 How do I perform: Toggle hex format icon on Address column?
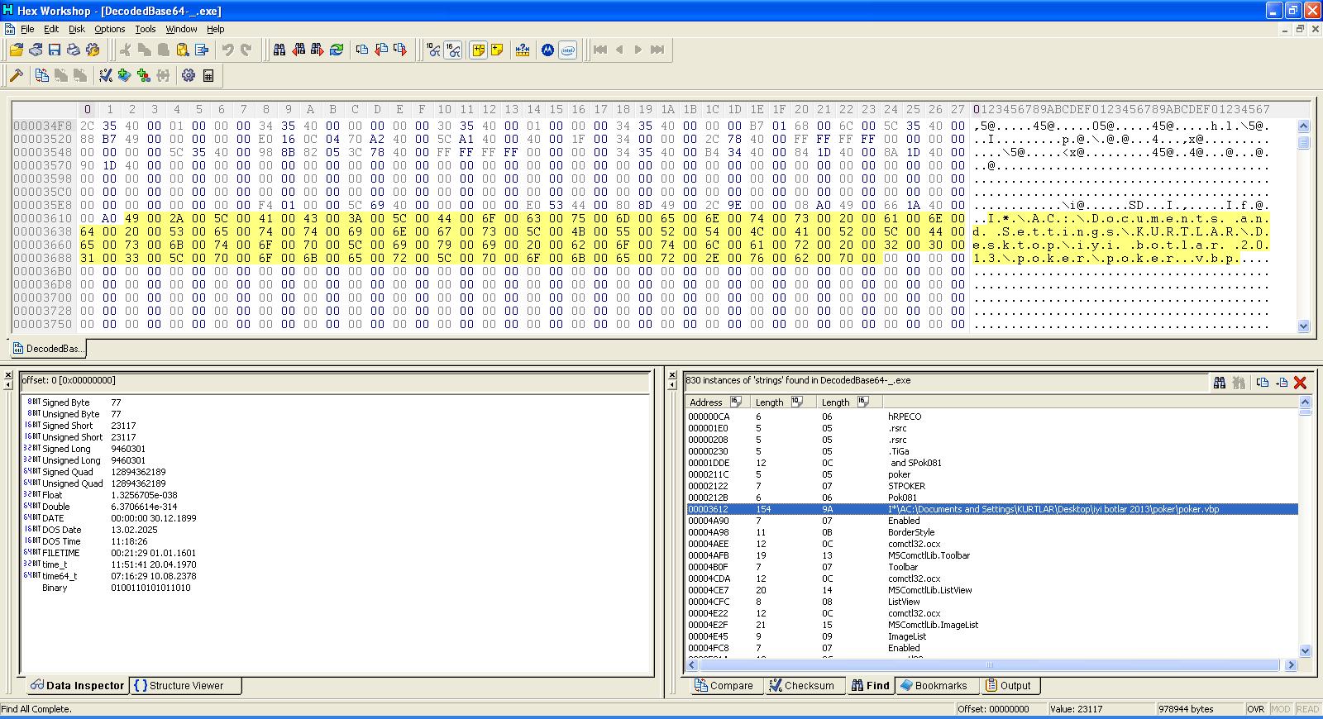tap(736, 402)
